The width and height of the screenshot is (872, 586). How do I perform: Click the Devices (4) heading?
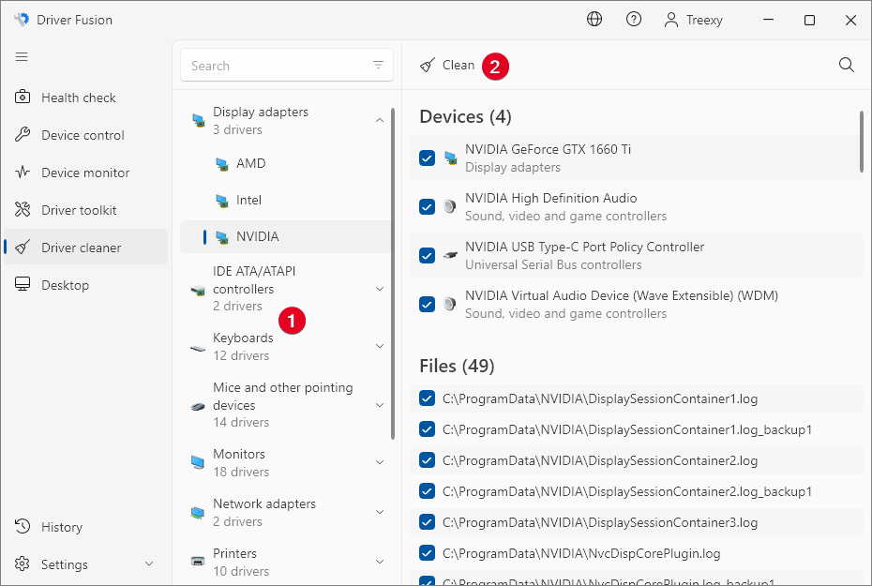pos(465,117)
